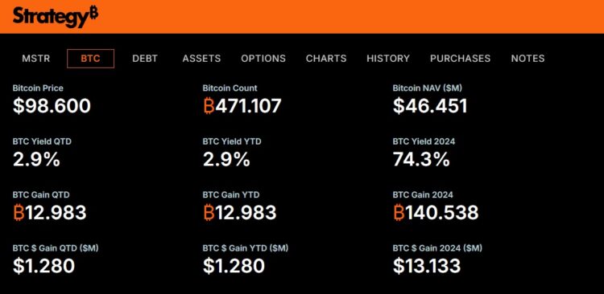Screen dimensions: 604x294
Task: Click the BTC $ Gain 2024 value $13.133
Action: [x=427, y=266]
